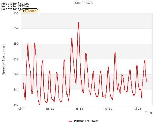Click the 348 y-axis tick label

click(x=16, y=59)
